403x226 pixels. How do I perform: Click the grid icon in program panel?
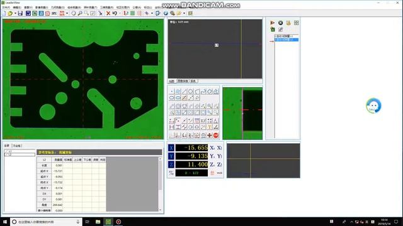click(297, 23)
